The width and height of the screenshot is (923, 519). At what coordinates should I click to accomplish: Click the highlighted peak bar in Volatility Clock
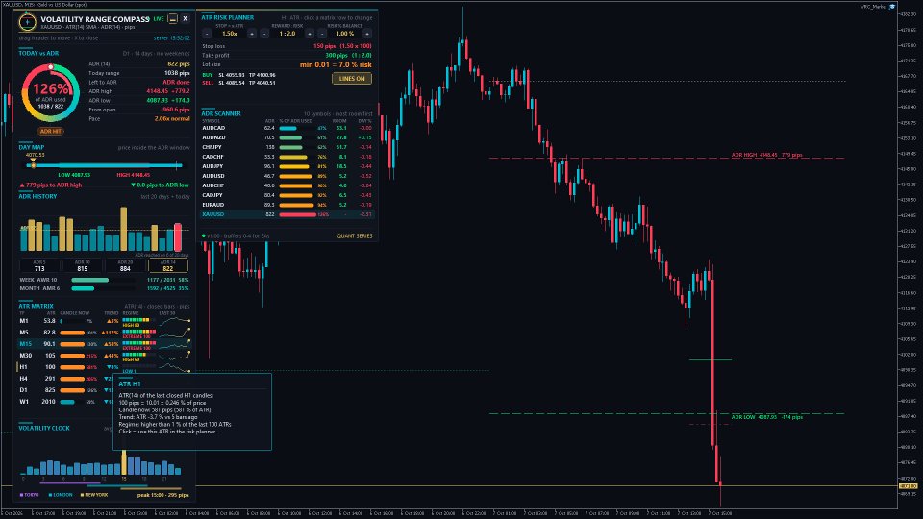tap(124, 462)
